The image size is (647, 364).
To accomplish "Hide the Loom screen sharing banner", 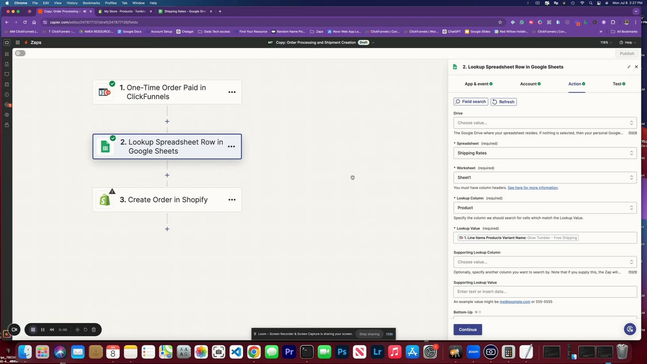I will [389, 334].
